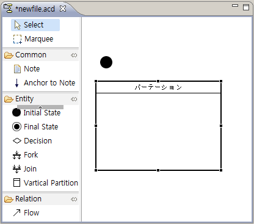Screen dimensions: 254x224
Task: Pin the Common drawer open
Action: 74,55
